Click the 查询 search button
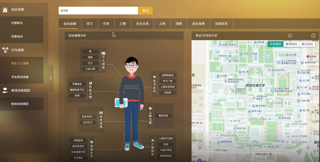The image size is (320, 162). click(145, 11)
